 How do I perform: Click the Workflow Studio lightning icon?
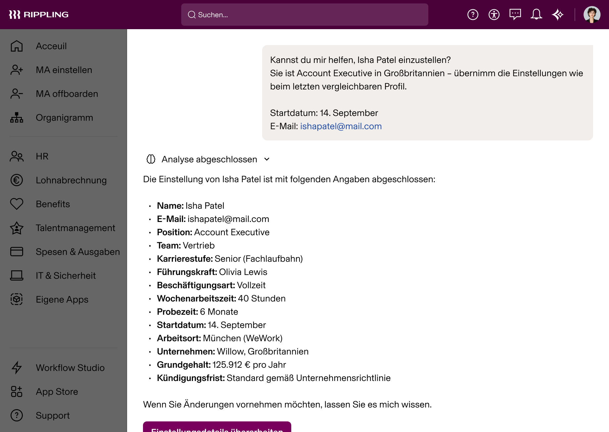(x=16, y=368)
